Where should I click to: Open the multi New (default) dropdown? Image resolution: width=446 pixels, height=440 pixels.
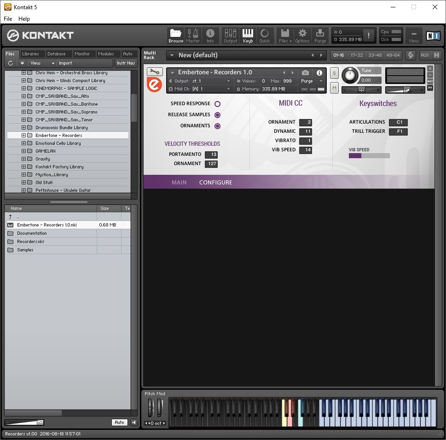tap(172, 55)
